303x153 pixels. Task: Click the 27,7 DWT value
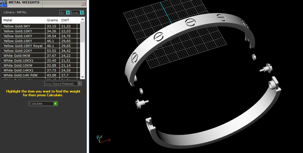[65, 75]
